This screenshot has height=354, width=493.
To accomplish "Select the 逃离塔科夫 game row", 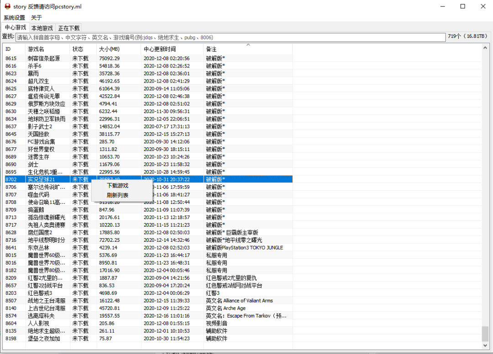I will (148, 315).
